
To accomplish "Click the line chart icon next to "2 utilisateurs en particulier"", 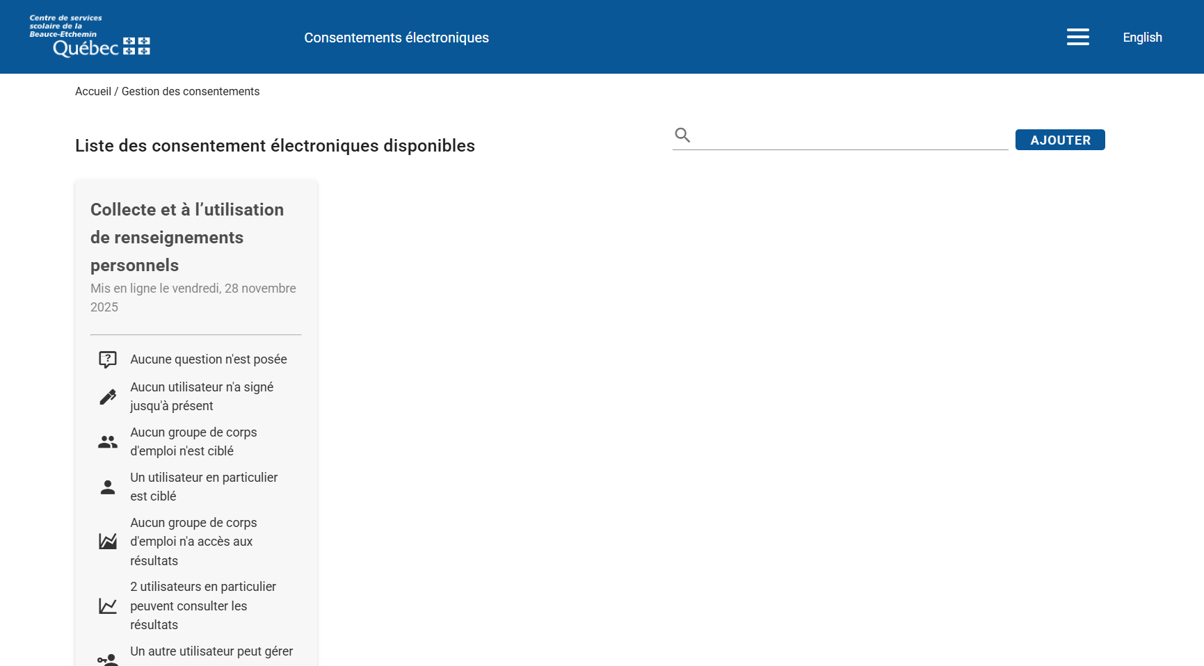I will (x=108, y=606).
